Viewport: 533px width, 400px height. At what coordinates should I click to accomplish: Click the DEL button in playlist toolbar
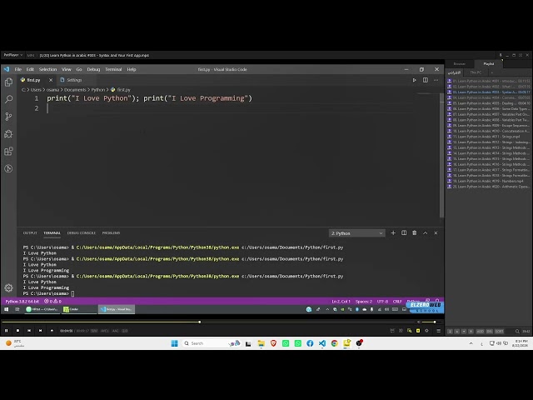(x=490, y=332)
